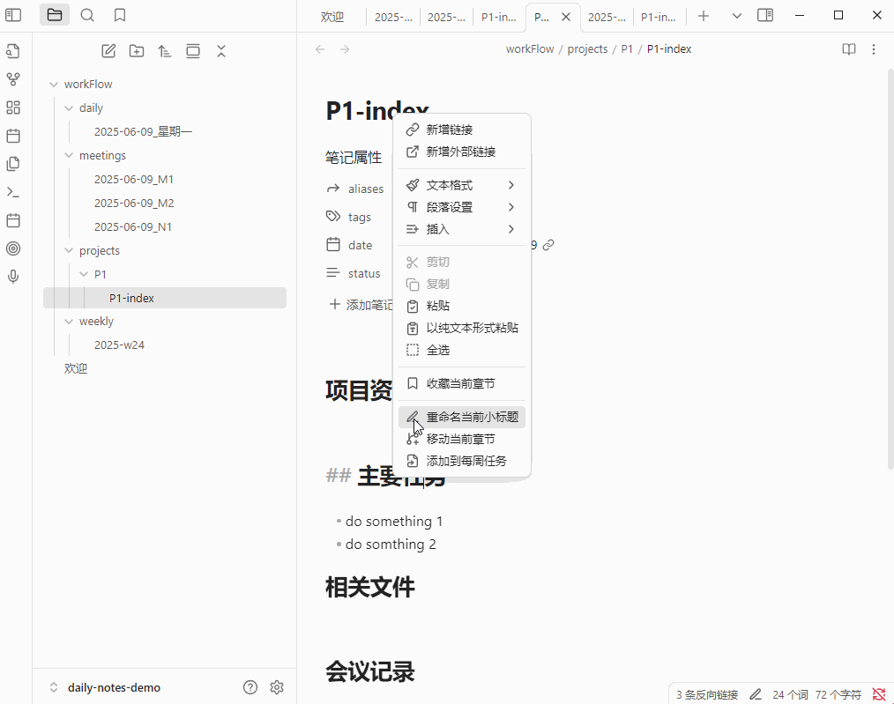Collapse the P1 folder

pyautogui.click(x=84, y=275)
